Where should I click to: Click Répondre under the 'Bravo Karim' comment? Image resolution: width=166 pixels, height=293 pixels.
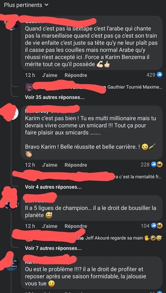(x=76, y=165)
